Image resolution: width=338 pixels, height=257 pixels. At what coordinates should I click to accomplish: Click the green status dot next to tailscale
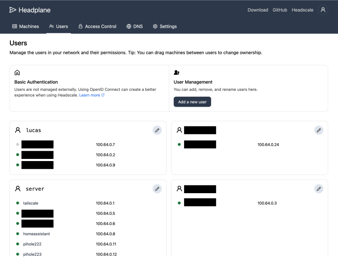click(18, 203)
